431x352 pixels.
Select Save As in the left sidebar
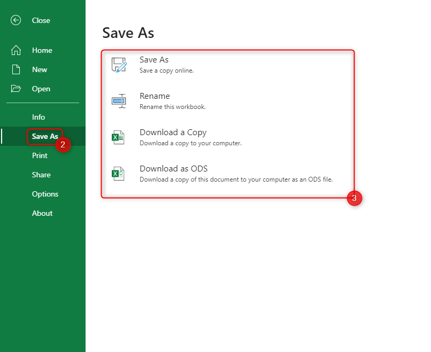tap(44, 136)
